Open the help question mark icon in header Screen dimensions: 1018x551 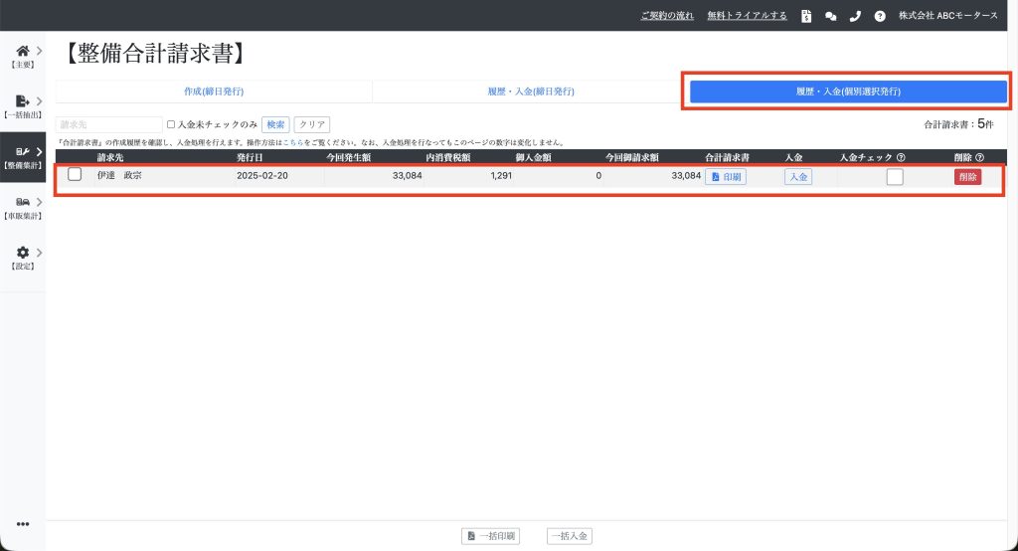point(880,16)
